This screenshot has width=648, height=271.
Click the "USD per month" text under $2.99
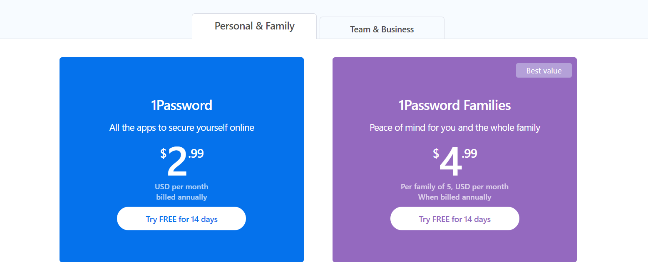(x=181, y=187)
